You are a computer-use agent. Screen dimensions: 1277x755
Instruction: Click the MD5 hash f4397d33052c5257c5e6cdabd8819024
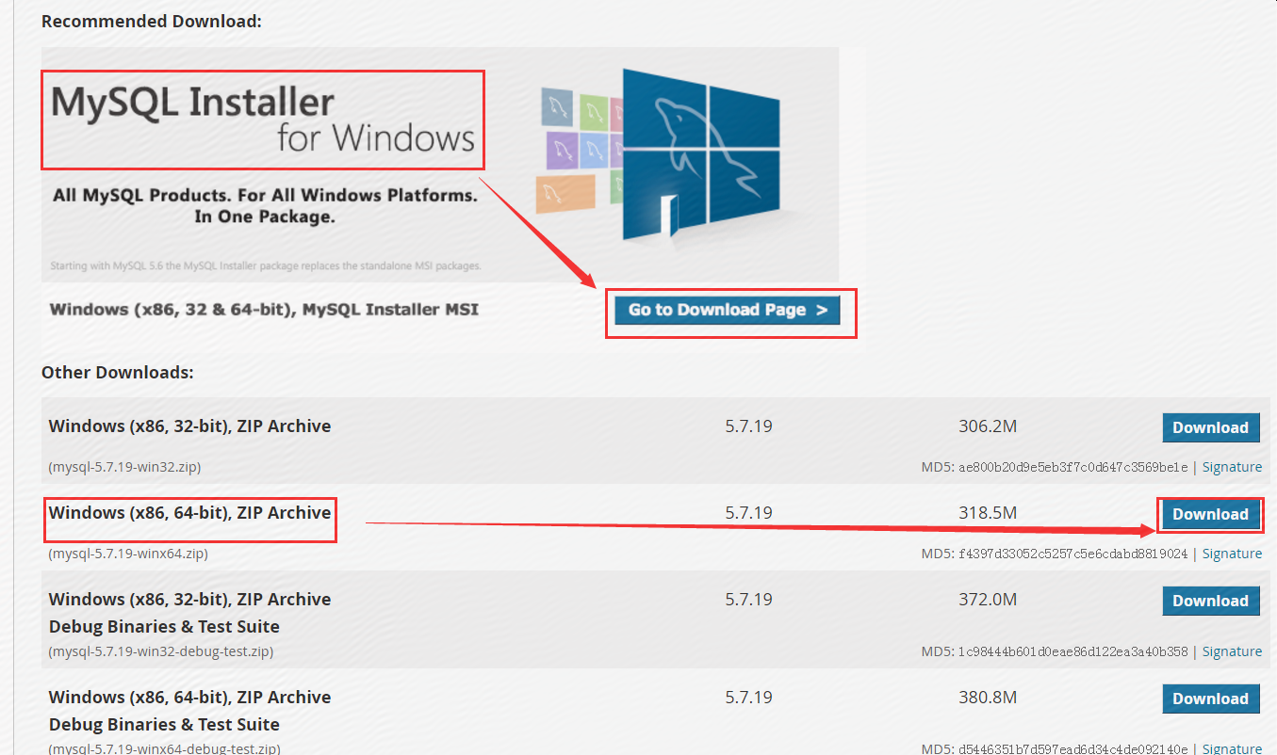(1072, 554)
